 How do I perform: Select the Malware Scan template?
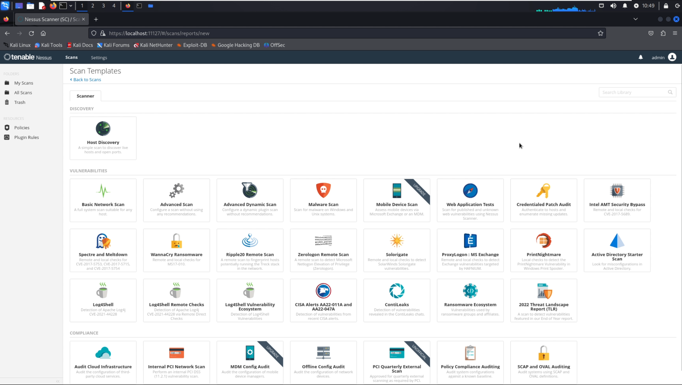pos(323,200)
